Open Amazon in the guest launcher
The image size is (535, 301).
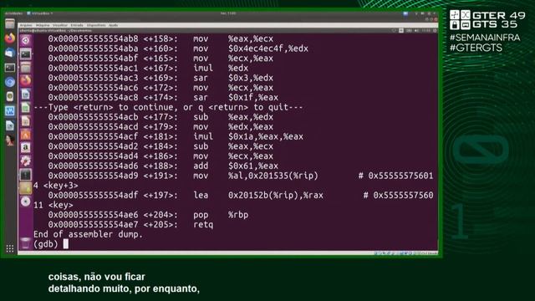[x=26, y=147]
